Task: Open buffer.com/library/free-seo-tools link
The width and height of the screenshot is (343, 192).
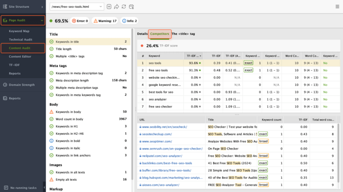Action: tap(167, 170)
